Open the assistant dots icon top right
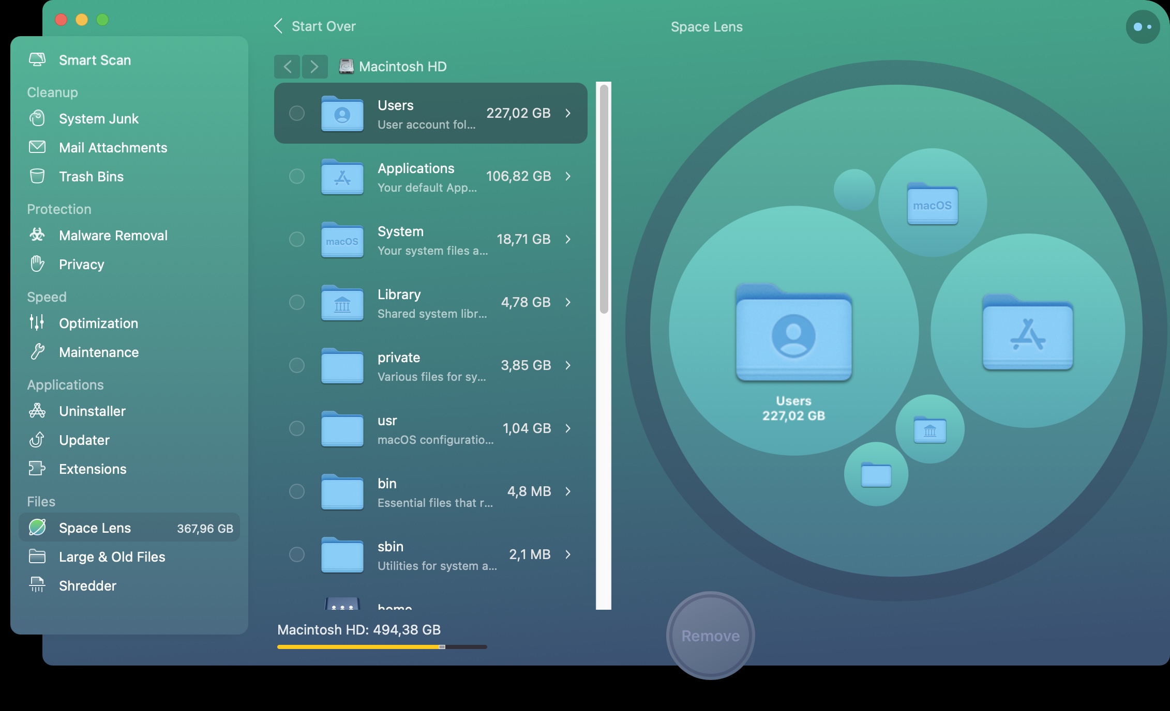The height and width of the screenshot is (711, 1170). [1142, 27]
